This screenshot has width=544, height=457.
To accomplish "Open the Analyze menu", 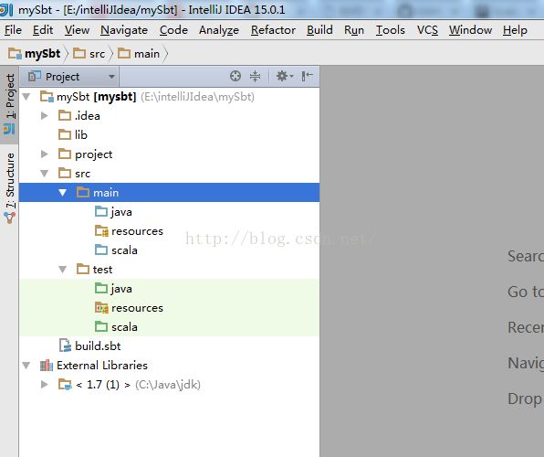I will [x=219, y=30].
